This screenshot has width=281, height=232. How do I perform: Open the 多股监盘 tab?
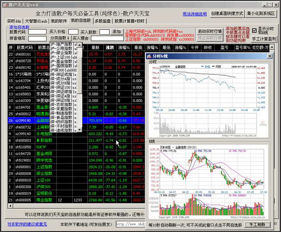(103, 21)
